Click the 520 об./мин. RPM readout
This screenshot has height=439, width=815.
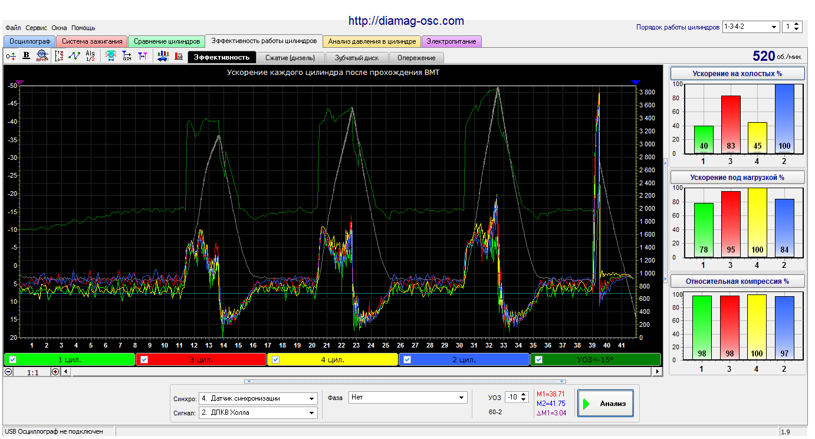[777, 56]
